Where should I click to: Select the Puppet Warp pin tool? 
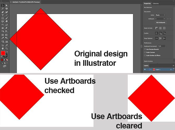(x=7, y=28)
